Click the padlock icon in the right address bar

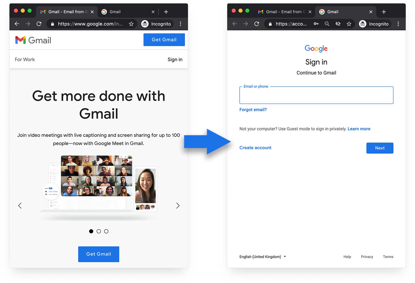tap(270, 24)
